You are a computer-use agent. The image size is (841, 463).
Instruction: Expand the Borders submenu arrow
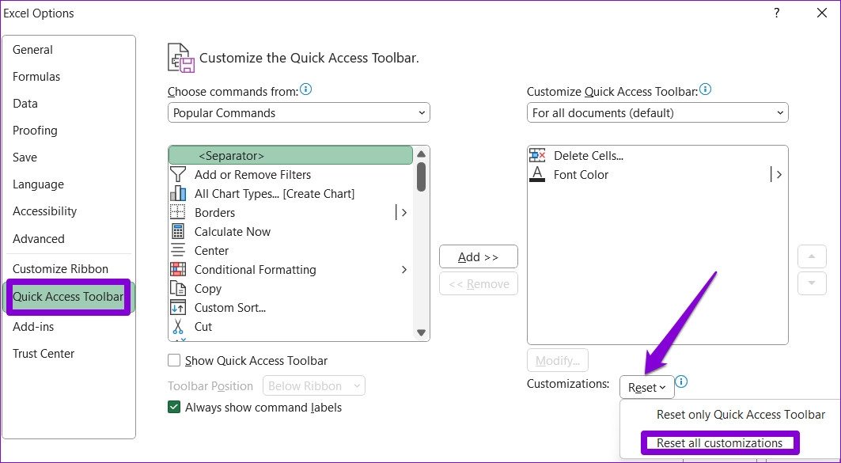pos(403,212)
